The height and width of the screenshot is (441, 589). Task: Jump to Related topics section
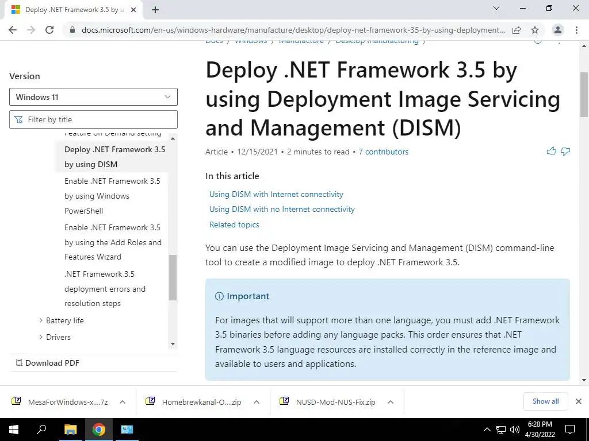pyautogui.click(x=234, y=225)
